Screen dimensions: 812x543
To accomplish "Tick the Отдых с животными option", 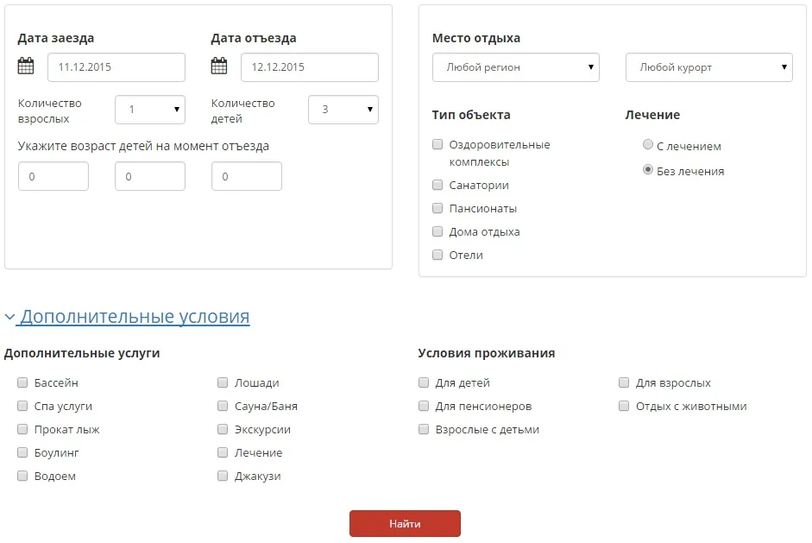I will [x=624, y=407].
